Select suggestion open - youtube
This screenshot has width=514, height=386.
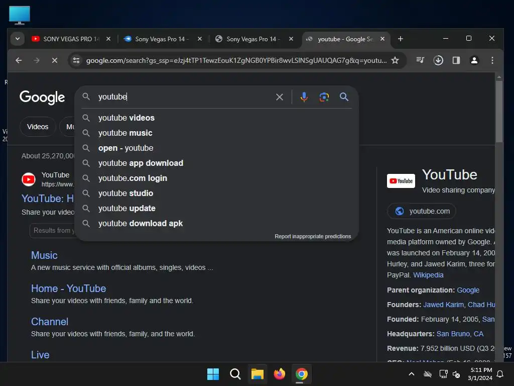[x=216, y=148]
